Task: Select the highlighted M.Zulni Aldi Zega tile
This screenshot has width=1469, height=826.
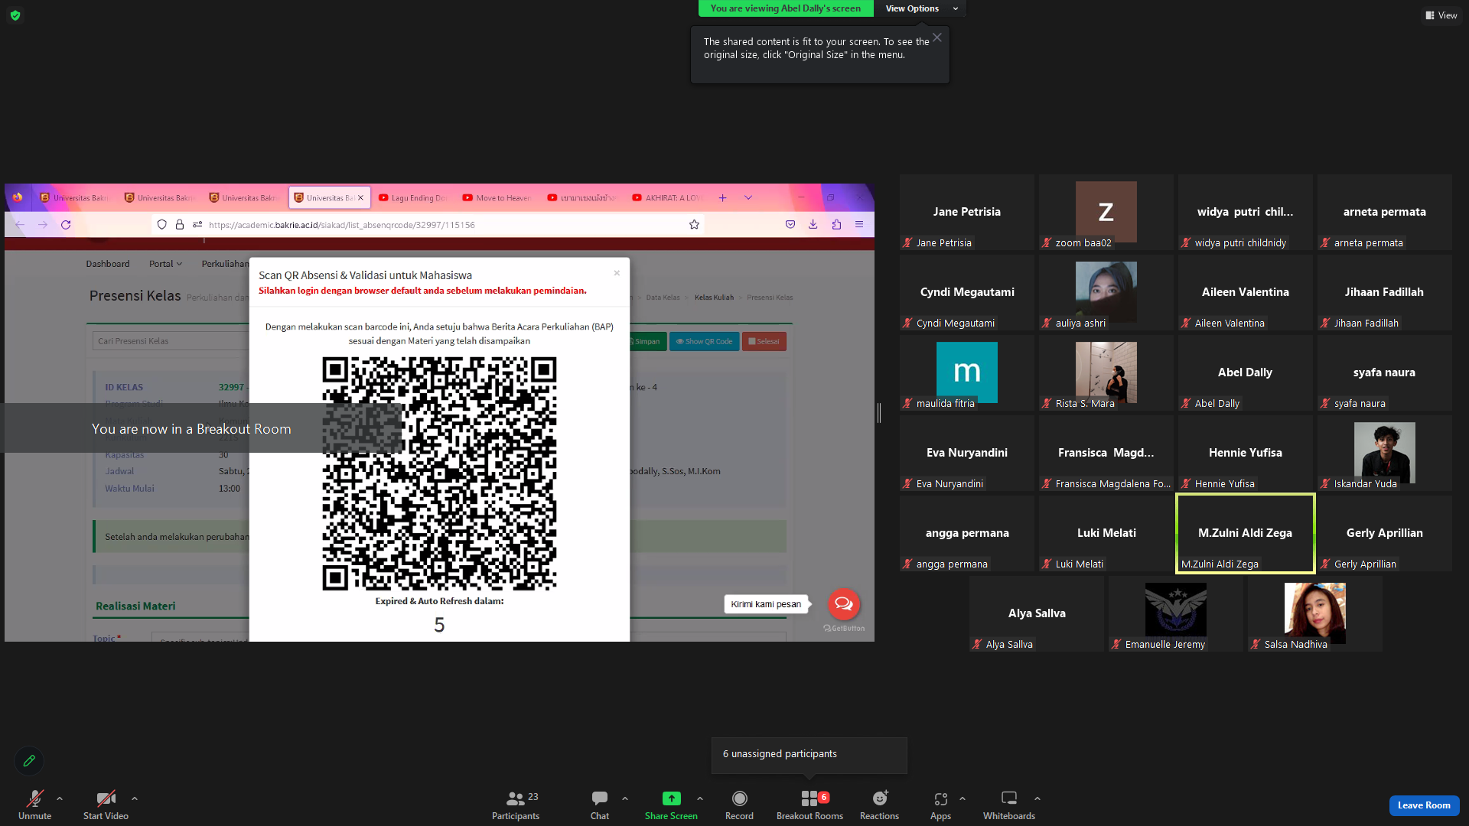Action: pos(1245,533)
